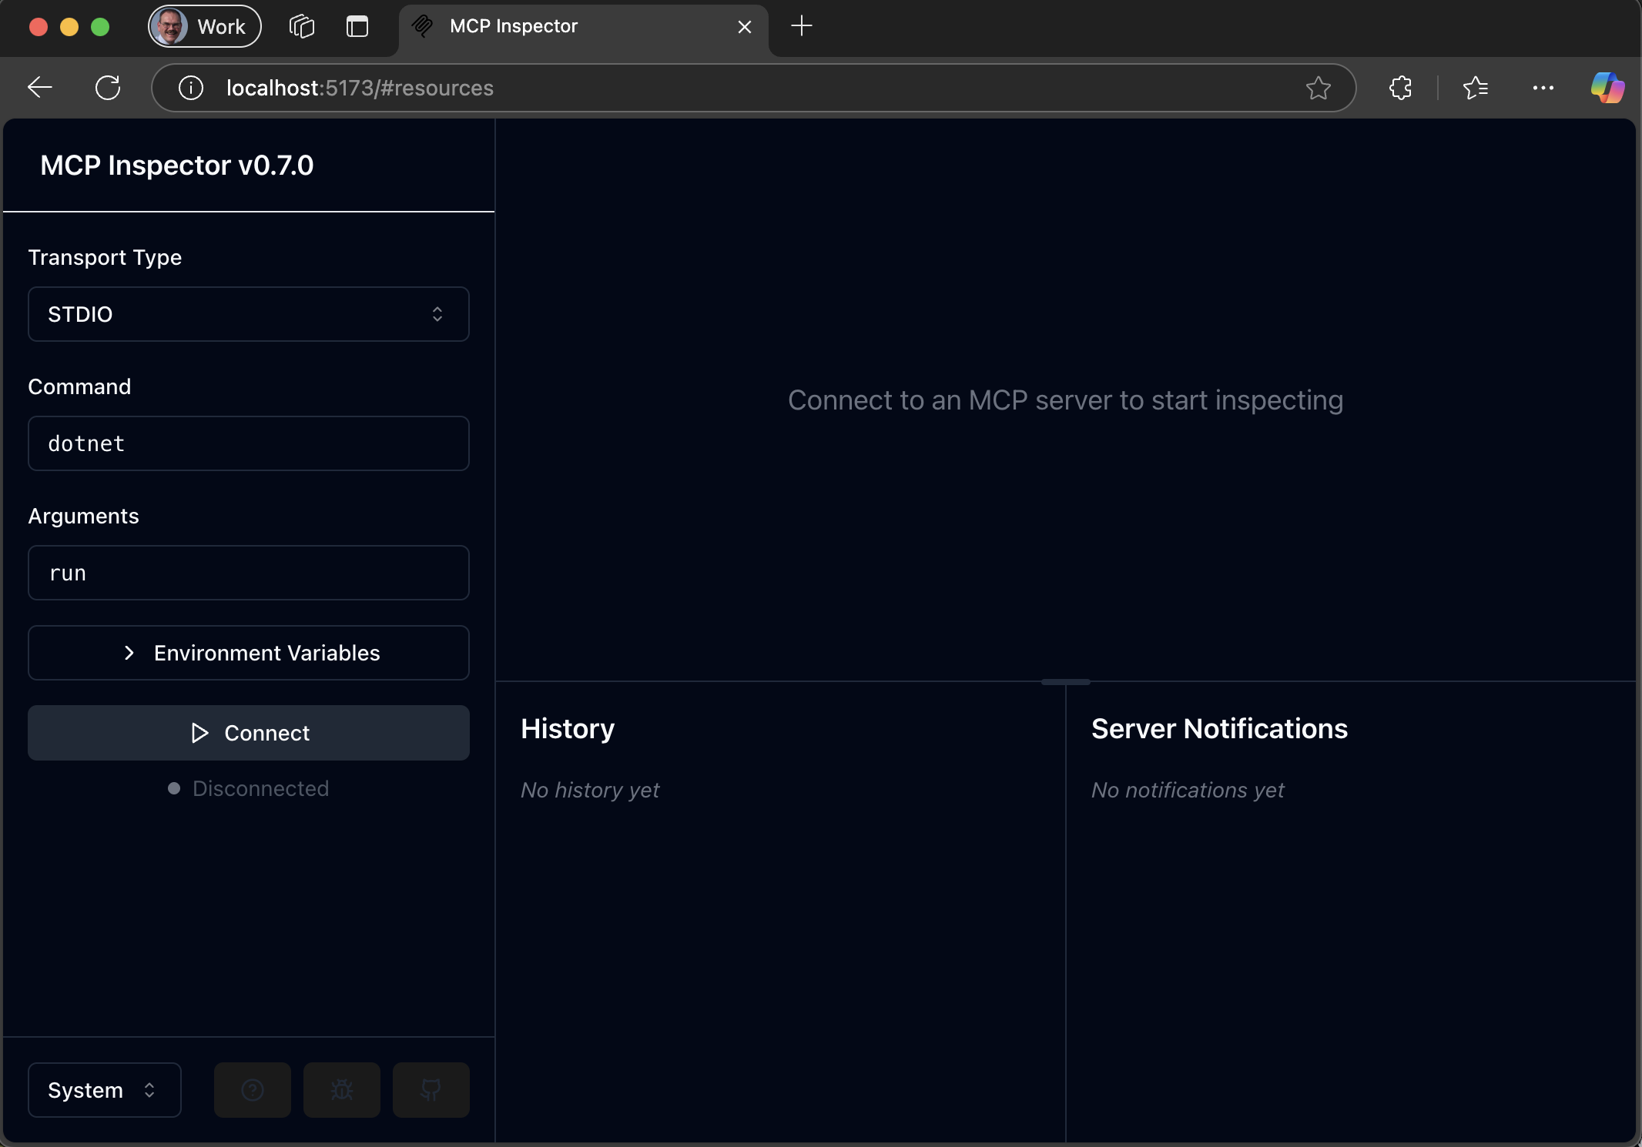Click the MCP Inspector v0.7.0 title

(x=176, y=165)
